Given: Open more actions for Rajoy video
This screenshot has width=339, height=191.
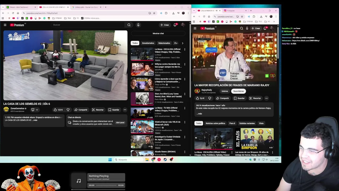Looking at the screenshot, I should coord(266,98).
